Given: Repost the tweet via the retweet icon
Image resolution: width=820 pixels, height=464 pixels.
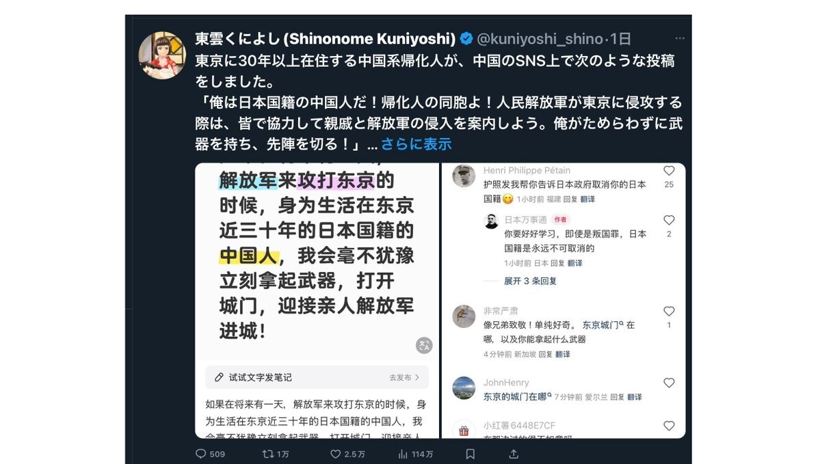Looking at the screenshot, I should tap(268, 454).
